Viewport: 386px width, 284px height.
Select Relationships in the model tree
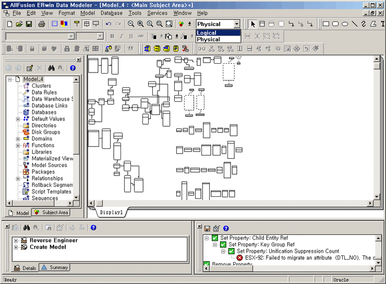click(x=47, y=179)
